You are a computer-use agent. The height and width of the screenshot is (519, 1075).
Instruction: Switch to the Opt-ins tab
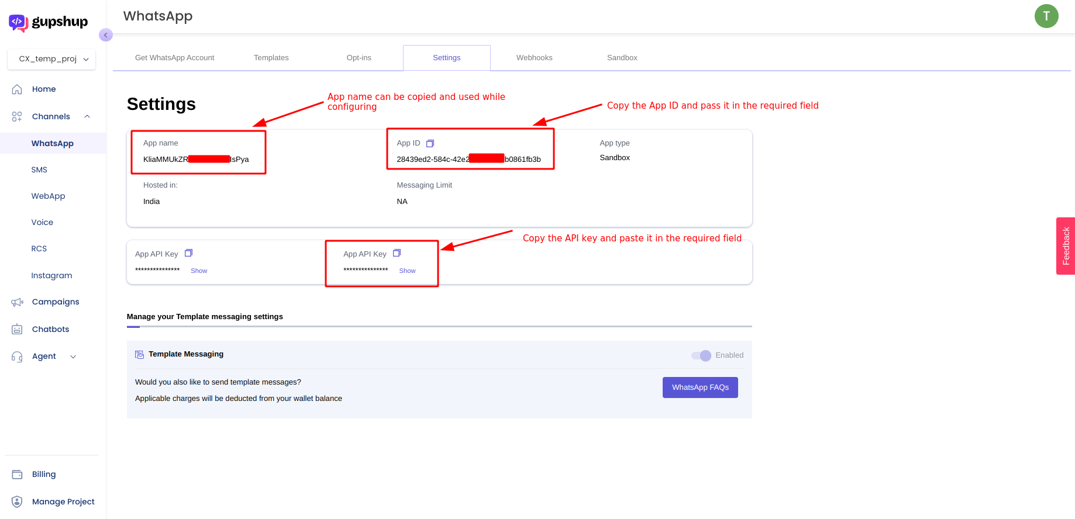pos(359,58)
